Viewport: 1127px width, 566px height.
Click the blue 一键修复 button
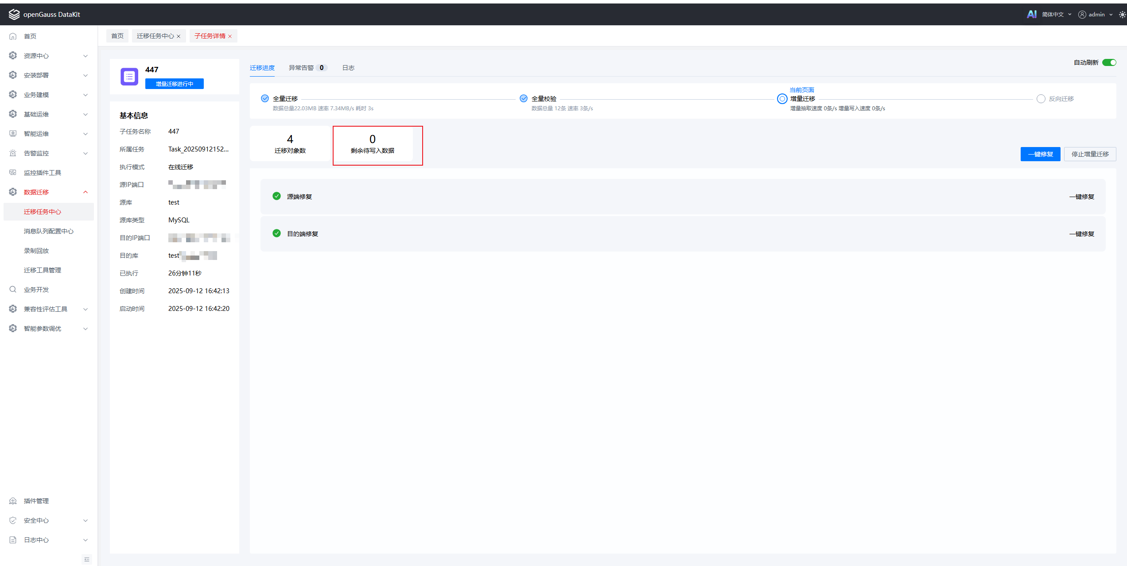pyautogui.click(x=1040, y=154)
